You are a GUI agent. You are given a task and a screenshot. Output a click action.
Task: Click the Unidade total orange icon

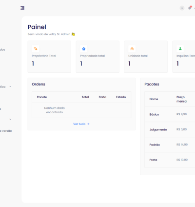[x=132, y=49]
